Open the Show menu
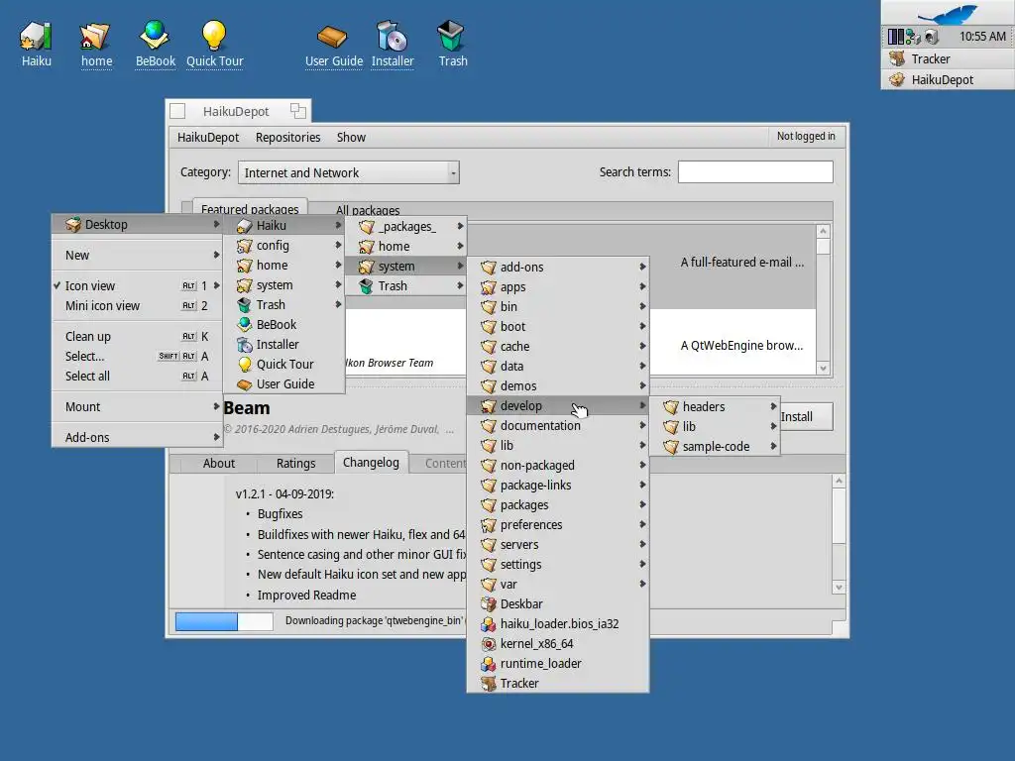The width and height of the screenshot is (1015, 761). click(351, 137)
